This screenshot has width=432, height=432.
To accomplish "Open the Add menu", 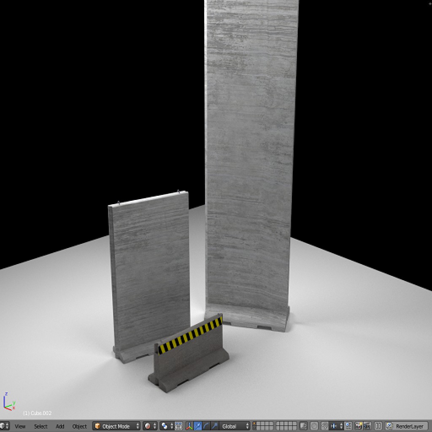I will click(60, 427).
